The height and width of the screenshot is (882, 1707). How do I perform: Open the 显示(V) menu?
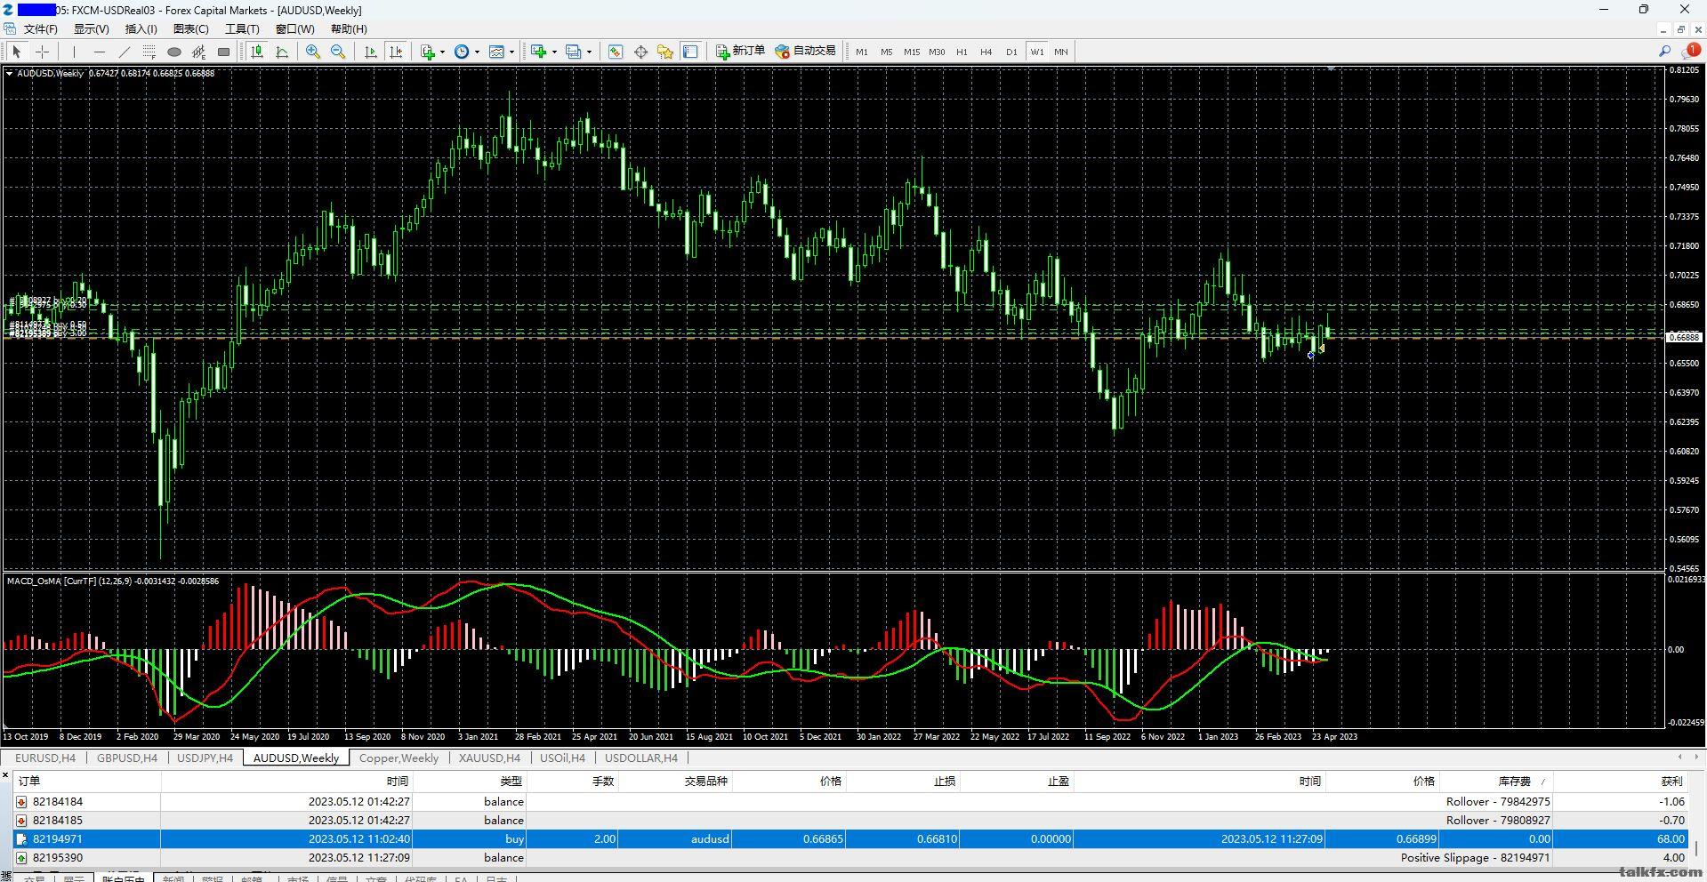91,28
